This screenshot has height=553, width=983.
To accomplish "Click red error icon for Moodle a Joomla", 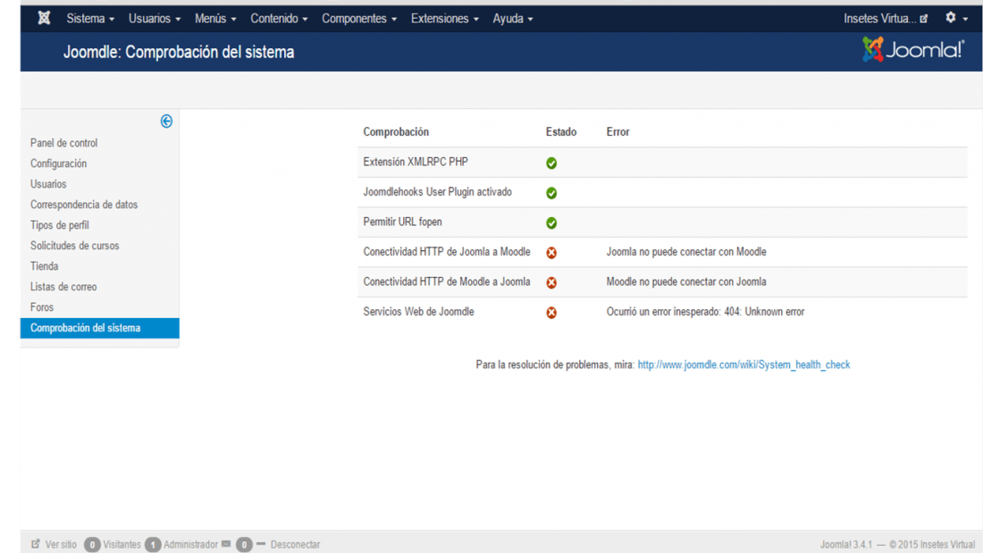I will (x=551, y=283).
